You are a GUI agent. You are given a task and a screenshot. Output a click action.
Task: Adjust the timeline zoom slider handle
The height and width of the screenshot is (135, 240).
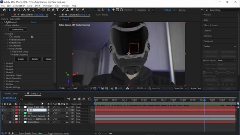(x=99, y=133)
